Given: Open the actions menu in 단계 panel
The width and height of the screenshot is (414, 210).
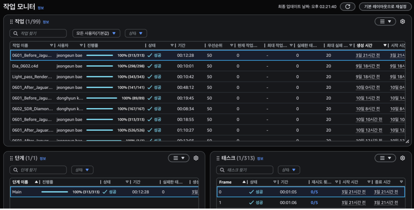Looking at the screenshot, I should coord(178,158).
